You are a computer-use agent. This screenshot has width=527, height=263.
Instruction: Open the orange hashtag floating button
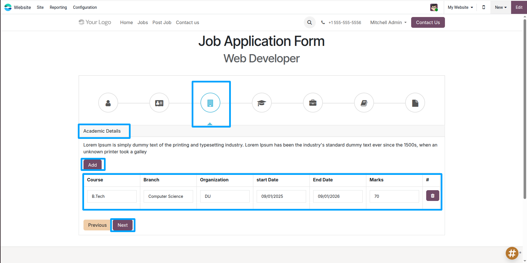512,253
